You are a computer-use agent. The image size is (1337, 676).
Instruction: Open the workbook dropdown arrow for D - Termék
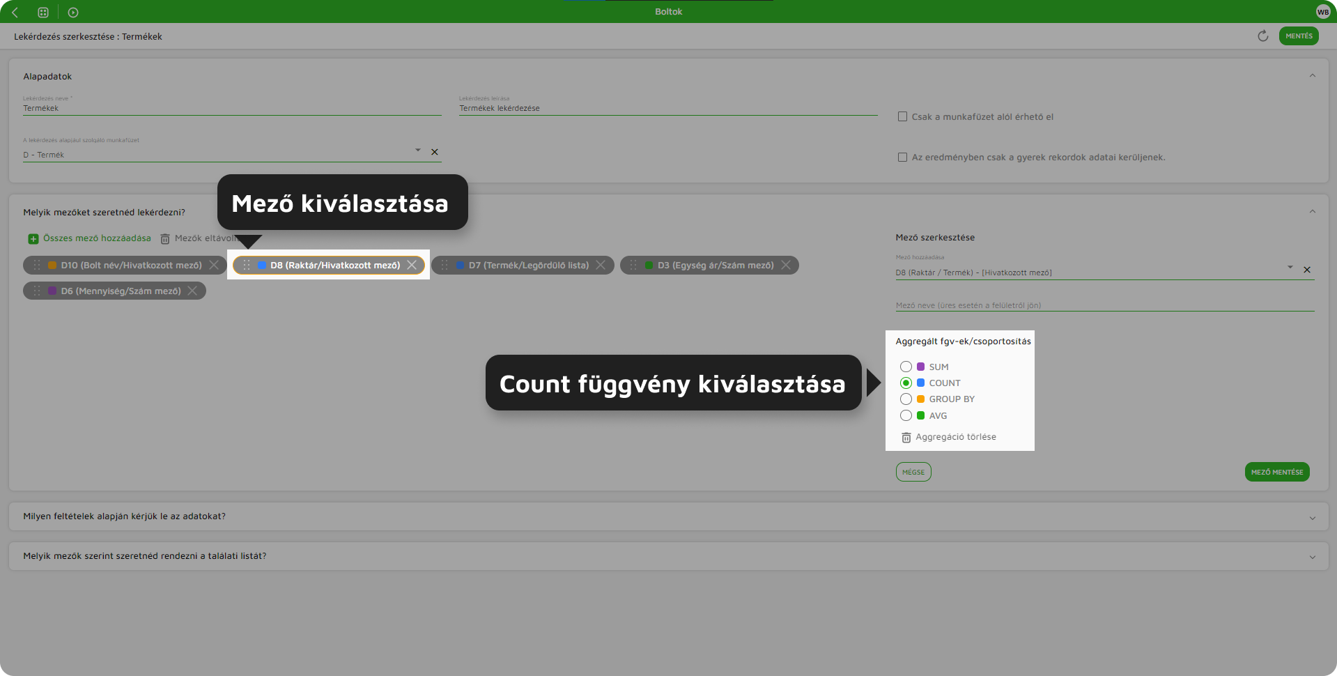[x=418, y=151]
